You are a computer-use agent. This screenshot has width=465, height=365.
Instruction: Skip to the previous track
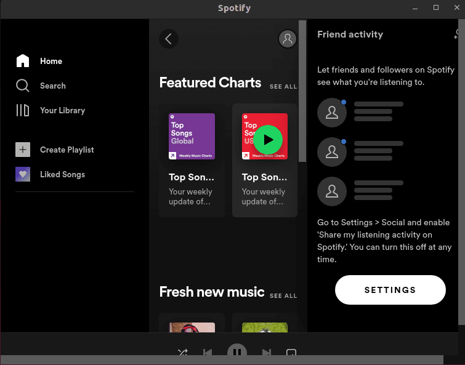[x=208, y=352]
